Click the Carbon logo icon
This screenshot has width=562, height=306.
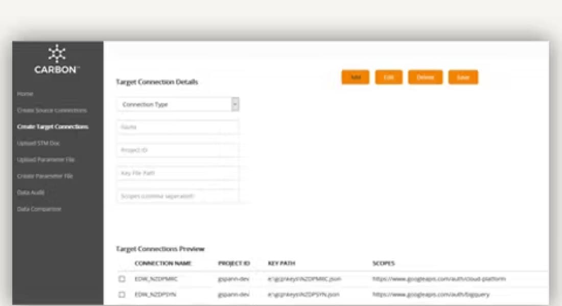57,54
